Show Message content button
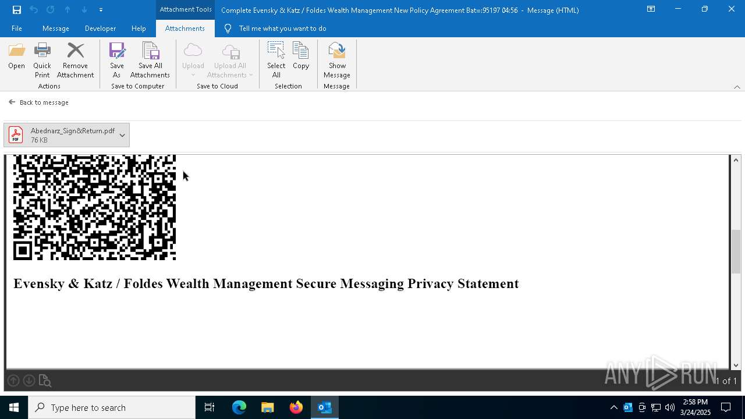The image size is (745, 419). click(337, 61)
